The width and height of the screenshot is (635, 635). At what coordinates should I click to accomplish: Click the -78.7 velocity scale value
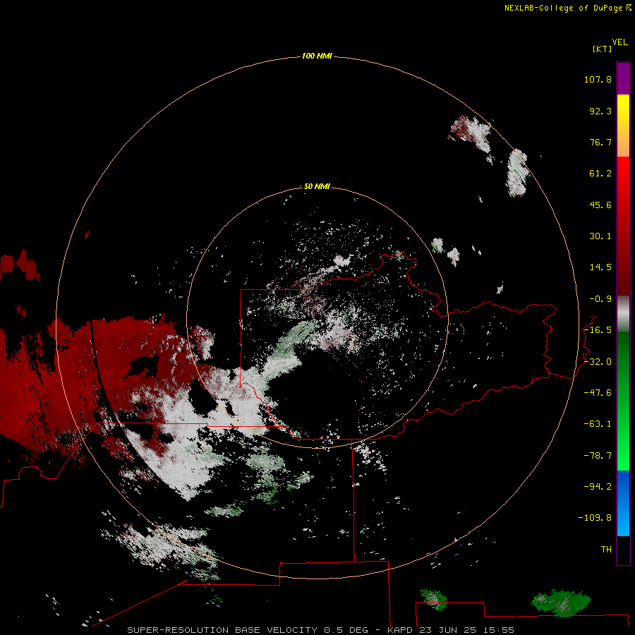pos(598,456)
